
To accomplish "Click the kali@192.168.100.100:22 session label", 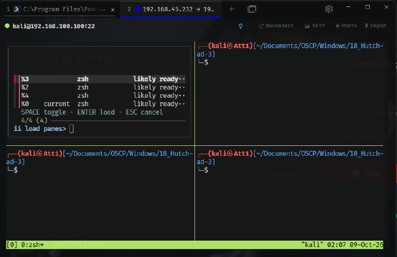I will coord(54,26).
